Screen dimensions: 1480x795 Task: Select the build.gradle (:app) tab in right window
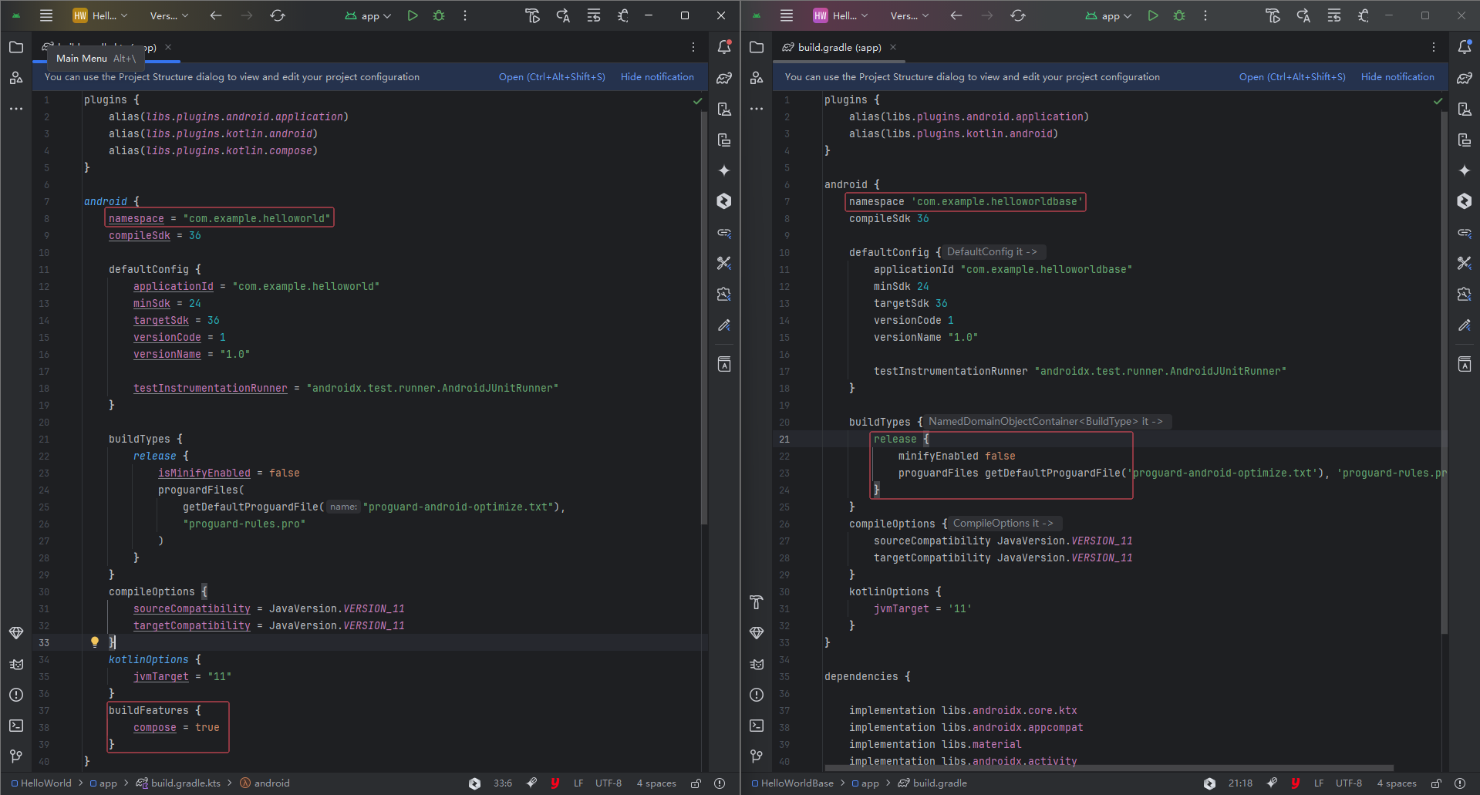point(838,47)
